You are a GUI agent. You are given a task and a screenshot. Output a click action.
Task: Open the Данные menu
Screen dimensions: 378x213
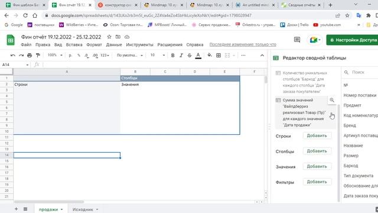coord(114,45)
